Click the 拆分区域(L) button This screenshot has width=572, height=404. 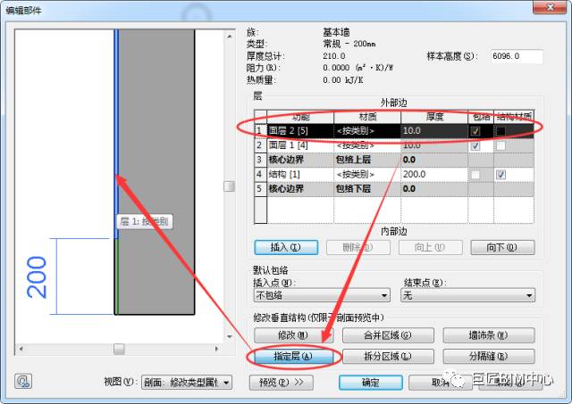(388, 357)
